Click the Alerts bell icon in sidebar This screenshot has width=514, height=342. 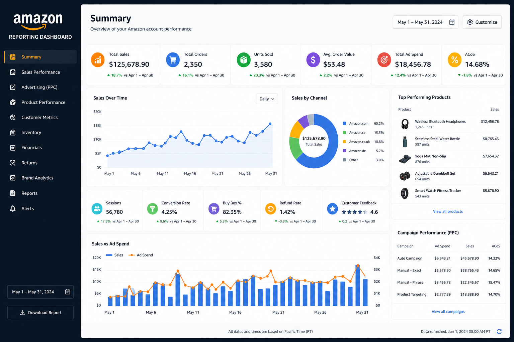[13, 208]
